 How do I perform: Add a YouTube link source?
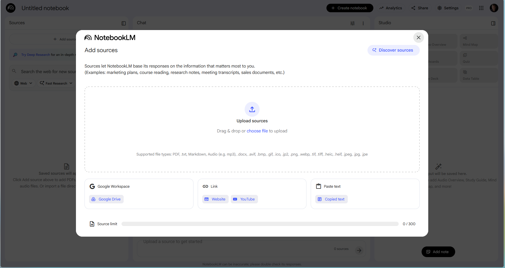[244, 199]
